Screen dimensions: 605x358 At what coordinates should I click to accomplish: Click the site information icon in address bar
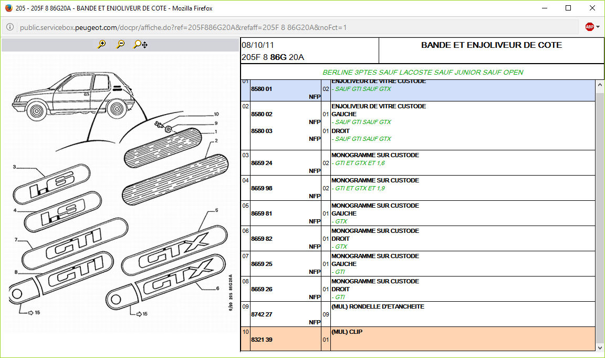[x=10, y=27]
